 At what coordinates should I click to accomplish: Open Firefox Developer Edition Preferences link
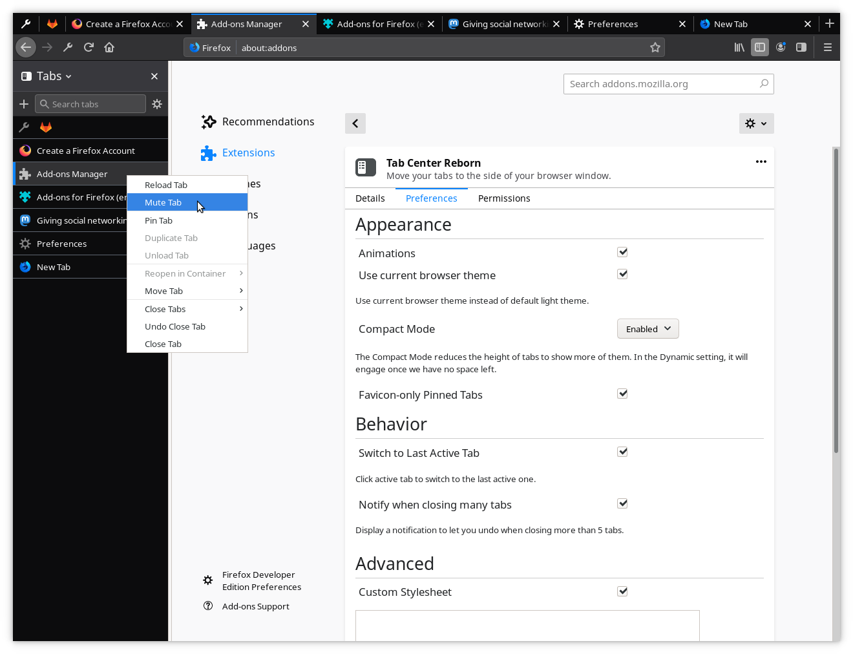pyautogui.click(x=252, y=581)
